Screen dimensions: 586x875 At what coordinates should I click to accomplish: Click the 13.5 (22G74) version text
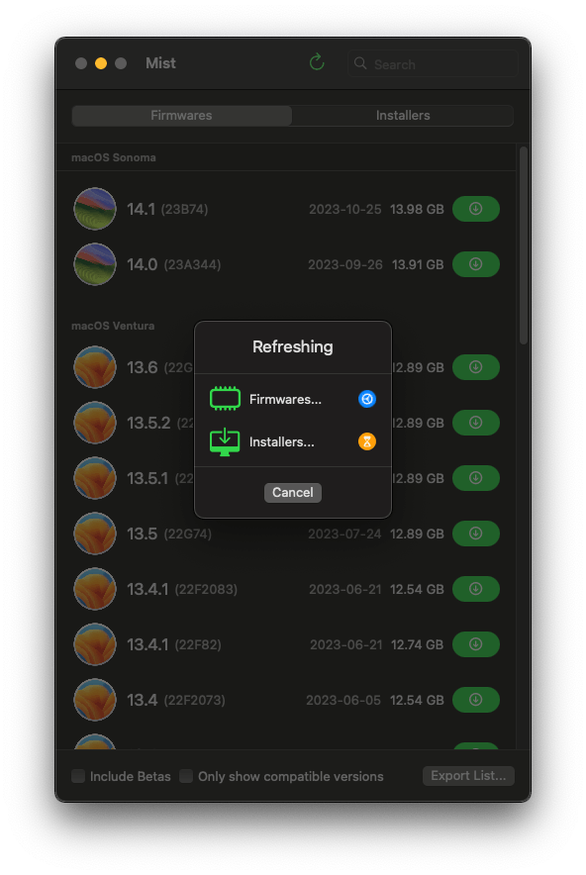pyautogui.click(x=169, y=535)
